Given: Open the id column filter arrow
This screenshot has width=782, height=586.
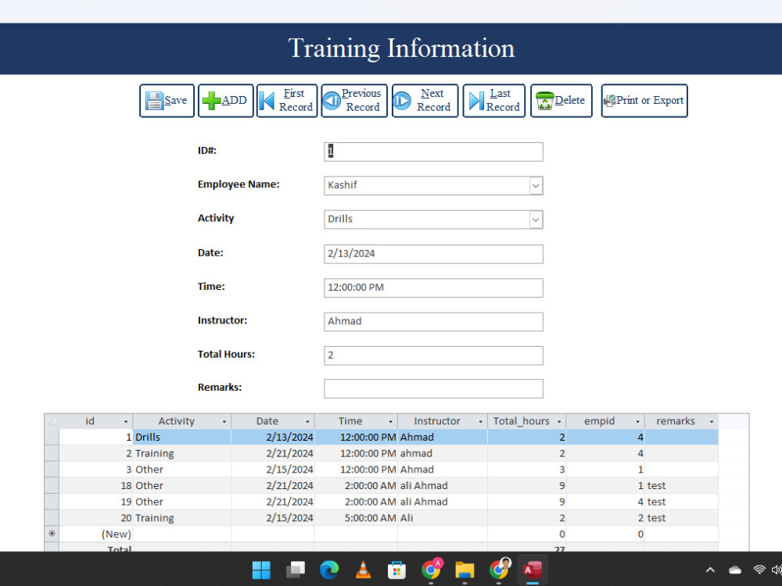Looking at the screenshot, I should click(x=126, y=422).
